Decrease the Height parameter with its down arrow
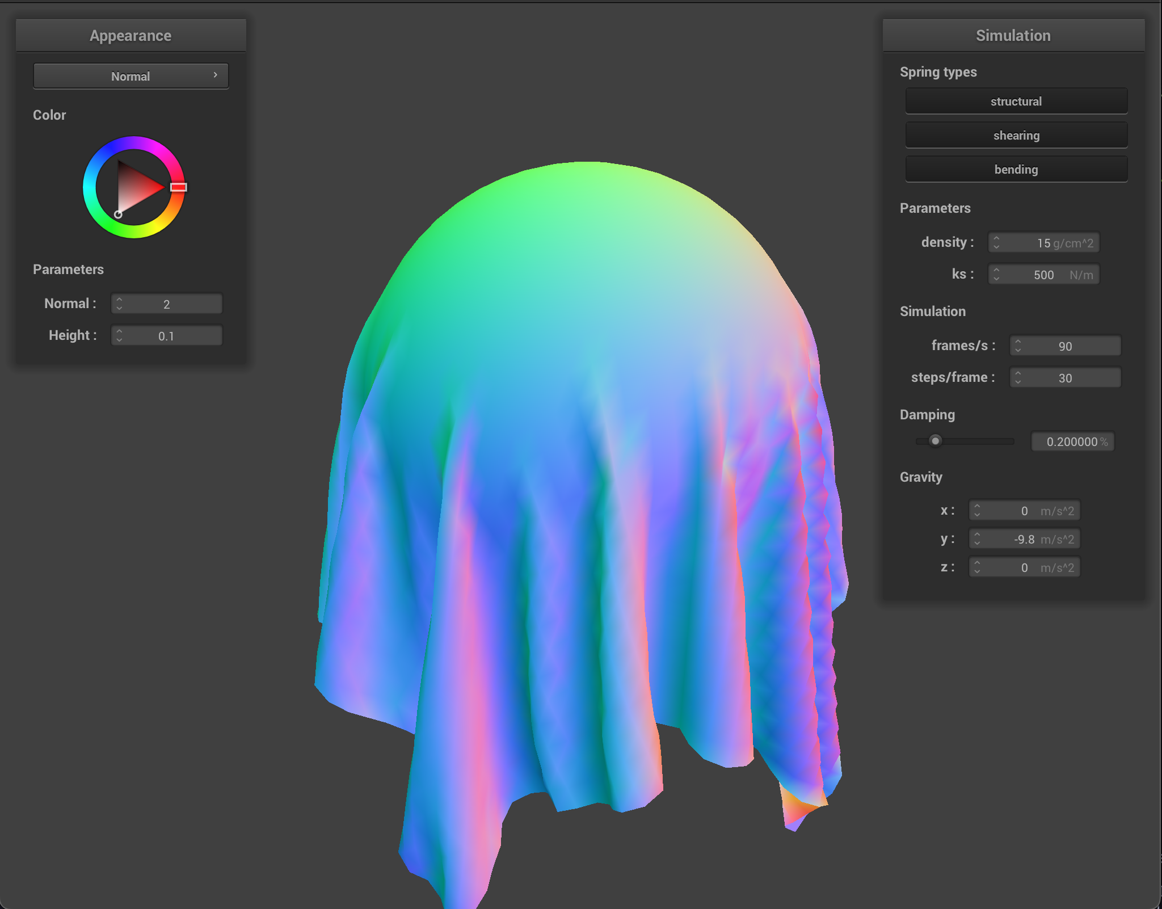The image size is (1162, 909). (120, 339)
